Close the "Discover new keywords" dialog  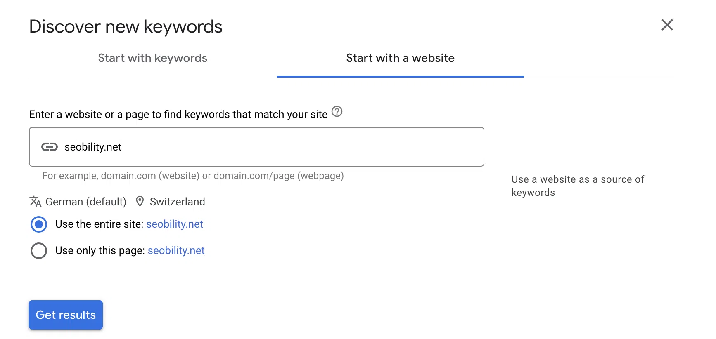pos(667,25)
